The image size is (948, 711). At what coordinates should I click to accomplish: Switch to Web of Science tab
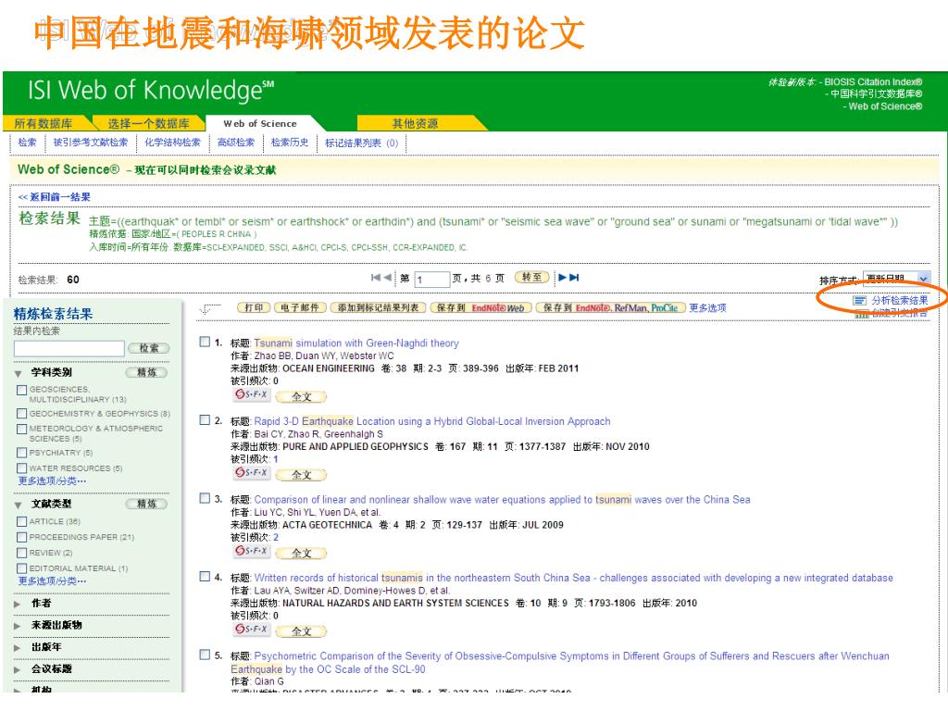click(x=260, y=123)
